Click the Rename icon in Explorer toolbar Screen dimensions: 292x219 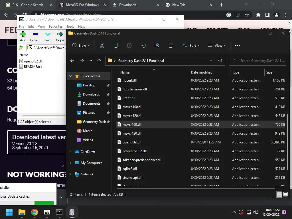tap(143, 45)
